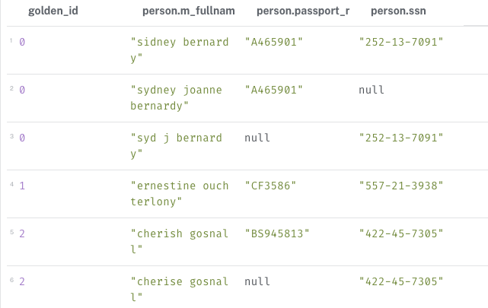Click SSN "252-13-7091" in row 1
Screen dimensions: 488x308
[x=400, y=42]
